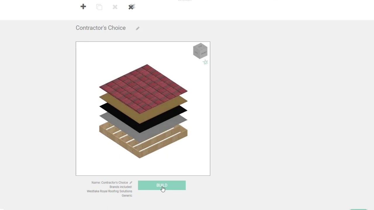Click the Brands included label

click(x=121, y=187)
